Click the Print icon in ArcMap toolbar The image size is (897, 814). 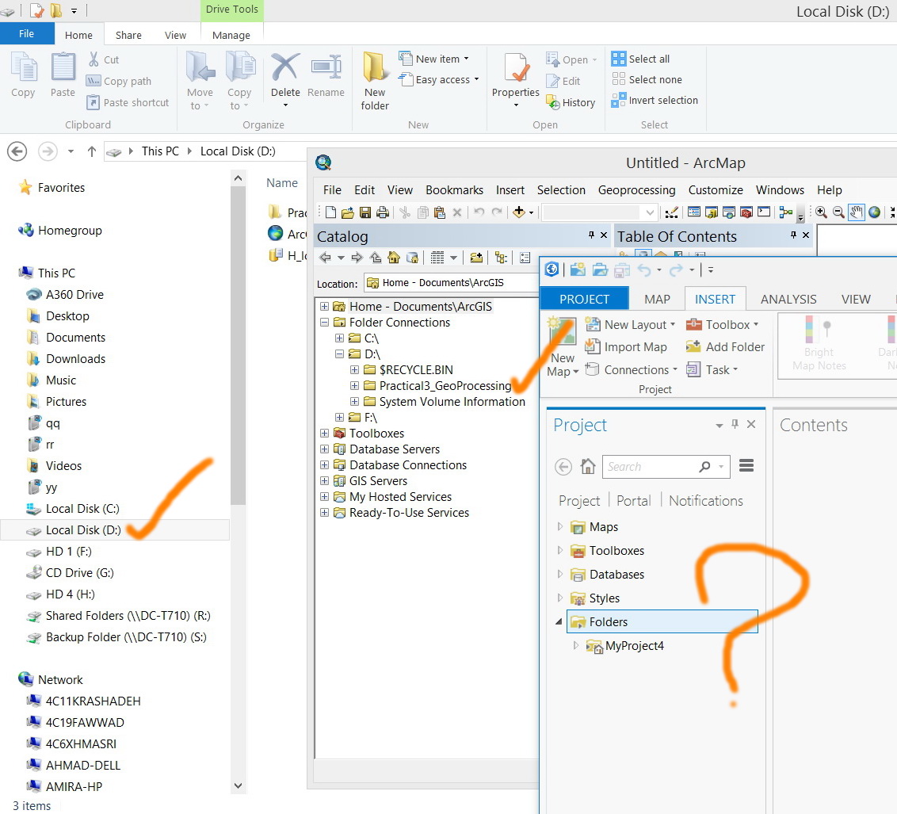[383, 212]
